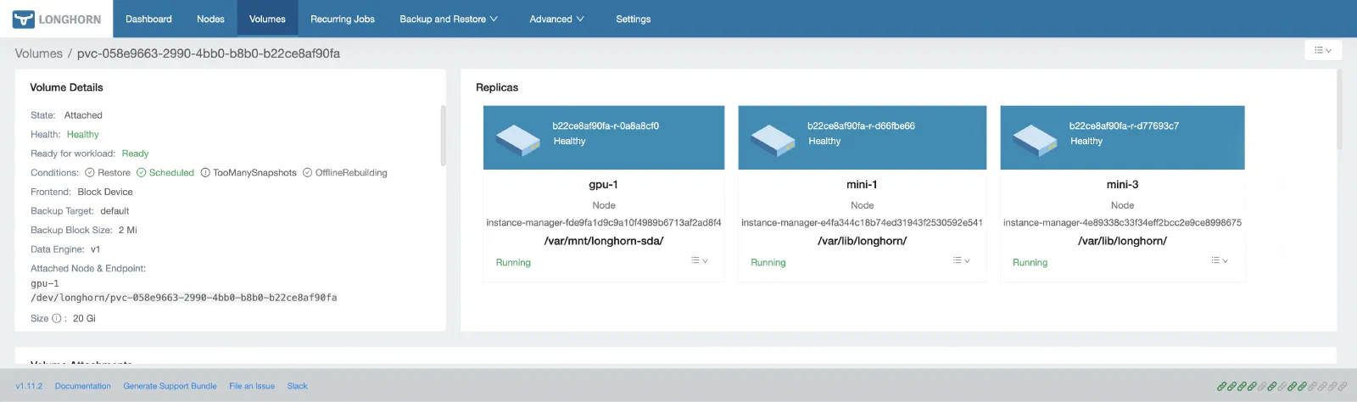This screenshot has height=402, width=1357.
Task: Click instance-manager-fde9fa1d9c9a10f4989b6713af2ad8f4
Action: (x=604, y=223)
